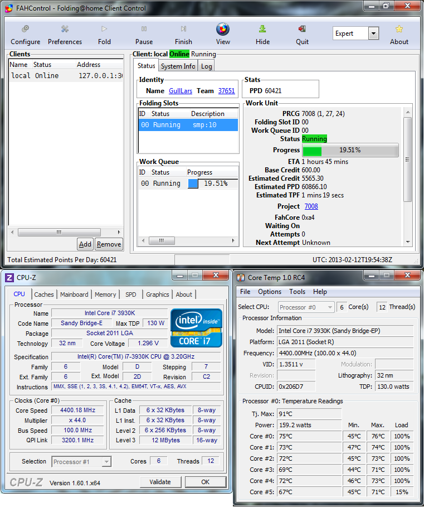Click the Fold toolbar icon

104,29
